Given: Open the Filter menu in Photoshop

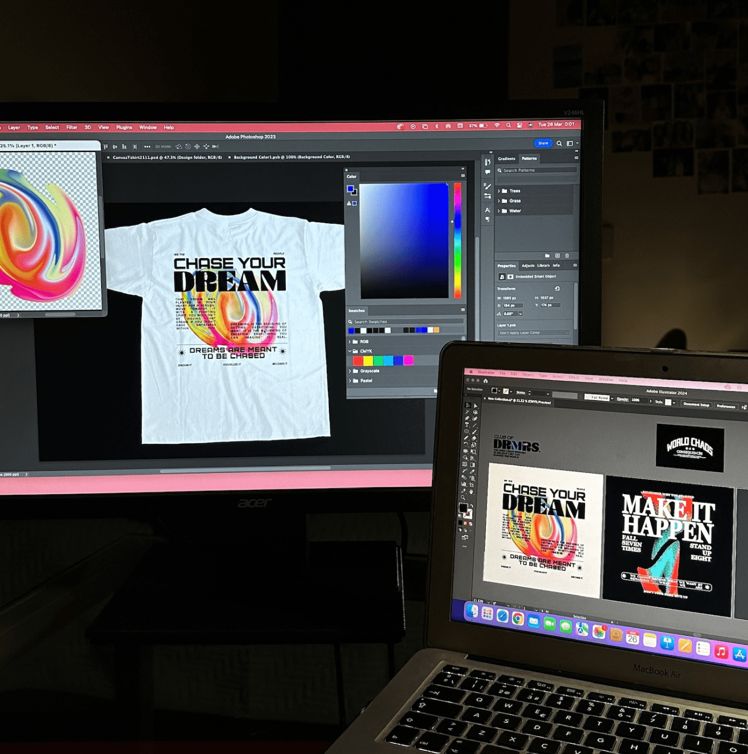Looking at the screenshot, I should coord(72,128).
